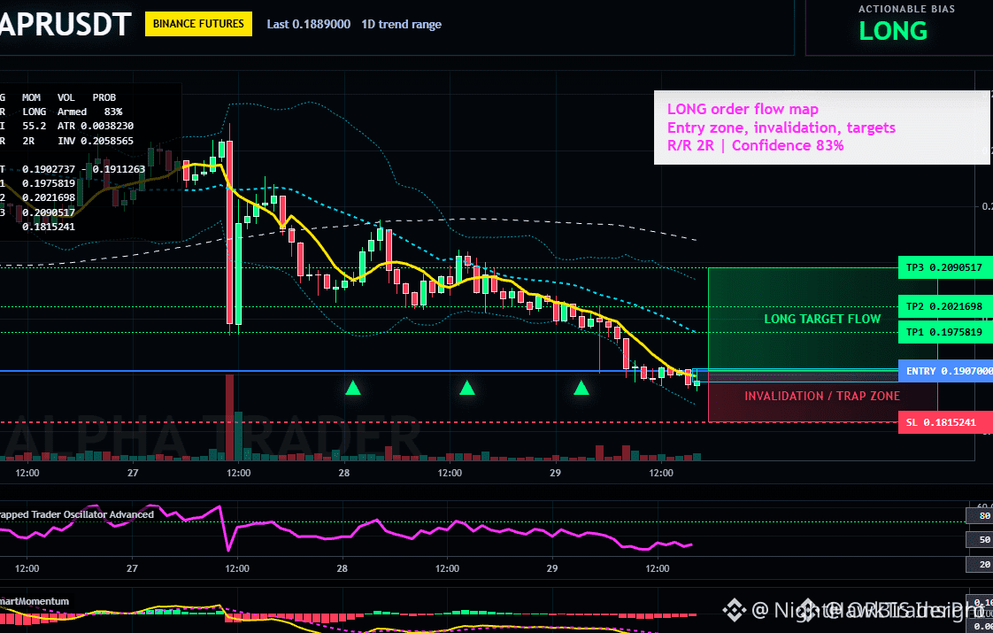
Task: Click the TP1 0.1975819 price label
Action: [x=943, y=332]
